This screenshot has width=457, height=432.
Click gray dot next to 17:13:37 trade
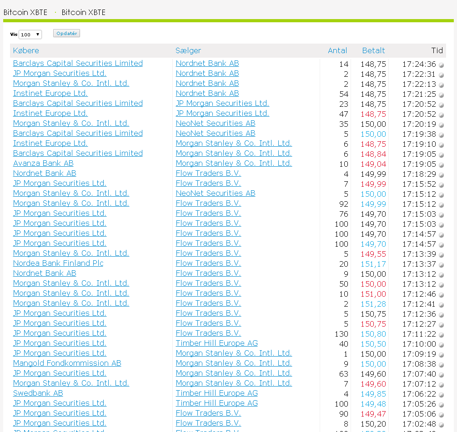tap(441, 265)
